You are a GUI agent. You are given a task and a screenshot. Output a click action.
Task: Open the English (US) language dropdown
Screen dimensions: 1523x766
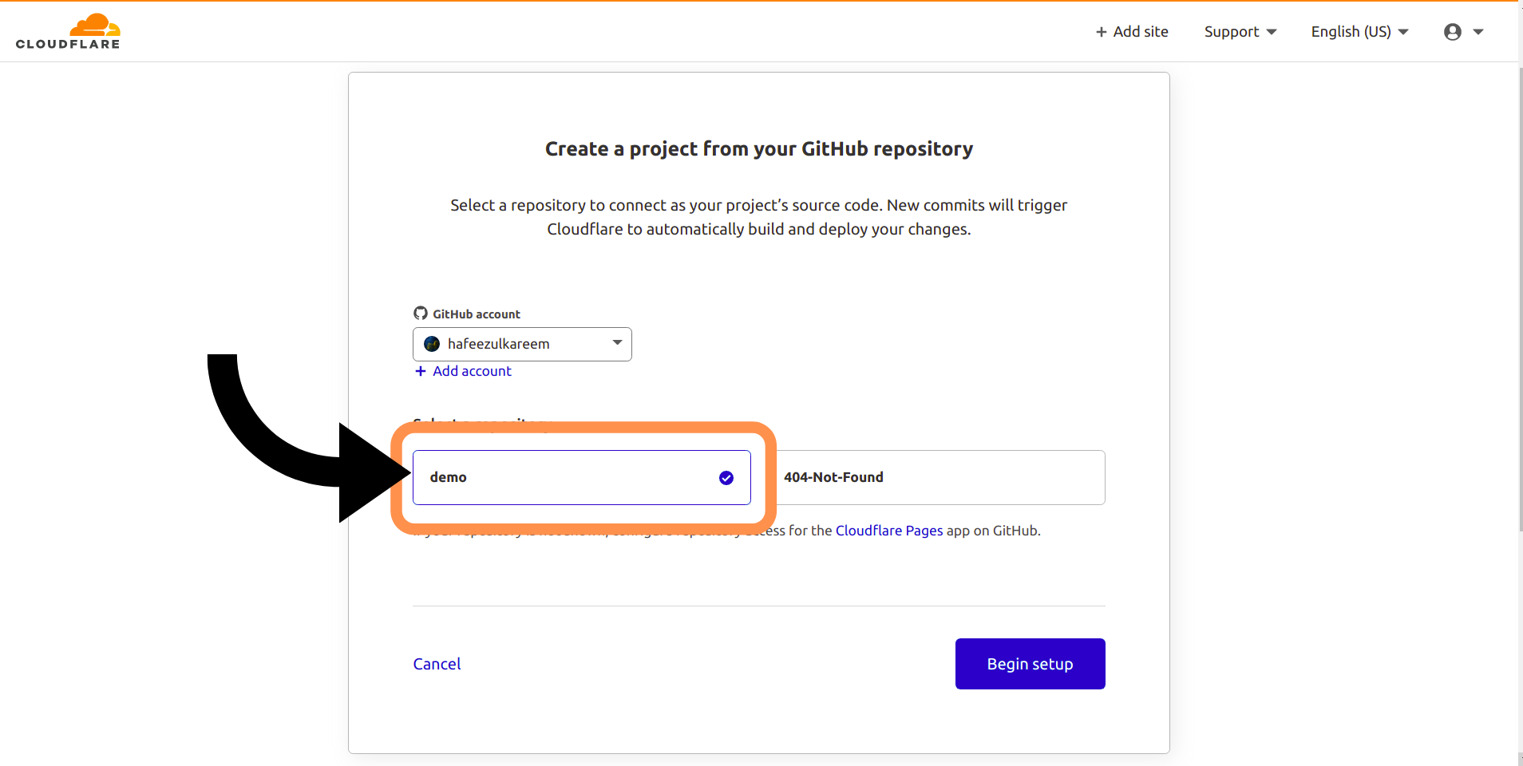(1359, 32)
